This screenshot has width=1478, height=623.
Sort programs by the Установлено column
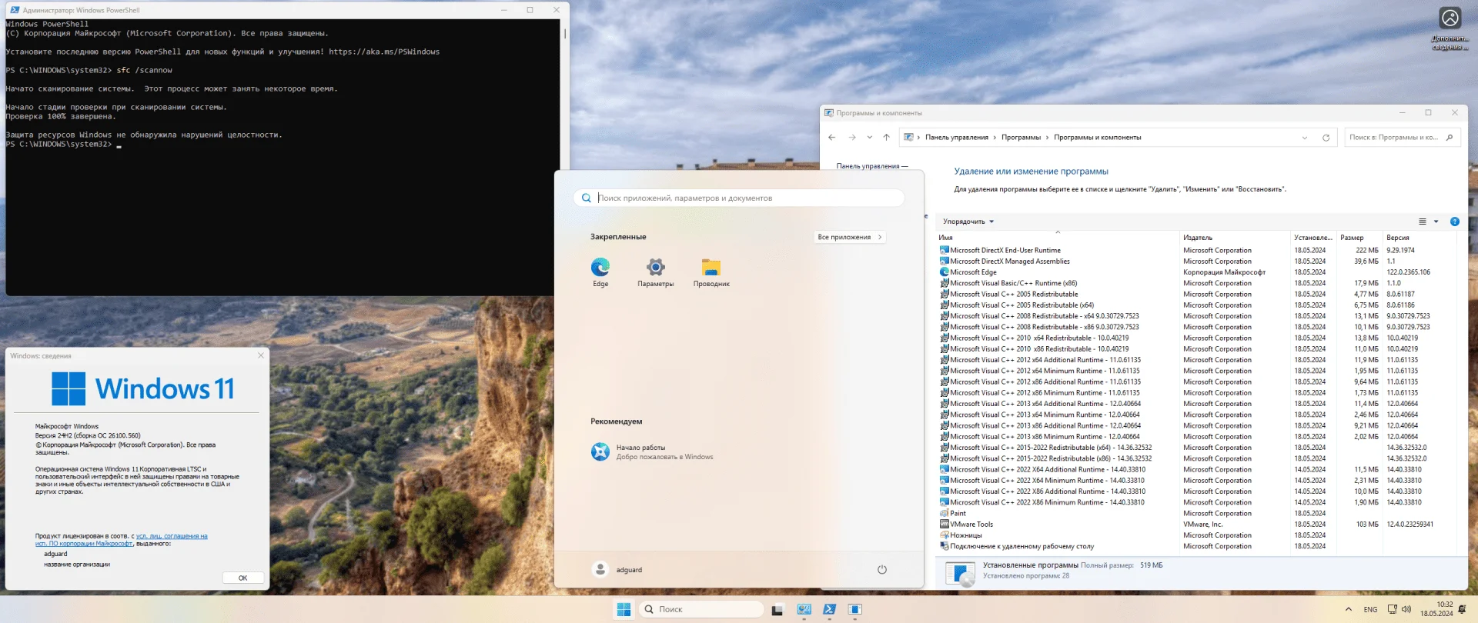[1313, 238]
